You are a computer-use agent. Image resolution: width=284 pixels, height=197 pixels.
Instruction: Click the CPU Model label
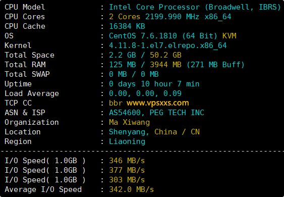pyautogui.click(x=25, y=7)
